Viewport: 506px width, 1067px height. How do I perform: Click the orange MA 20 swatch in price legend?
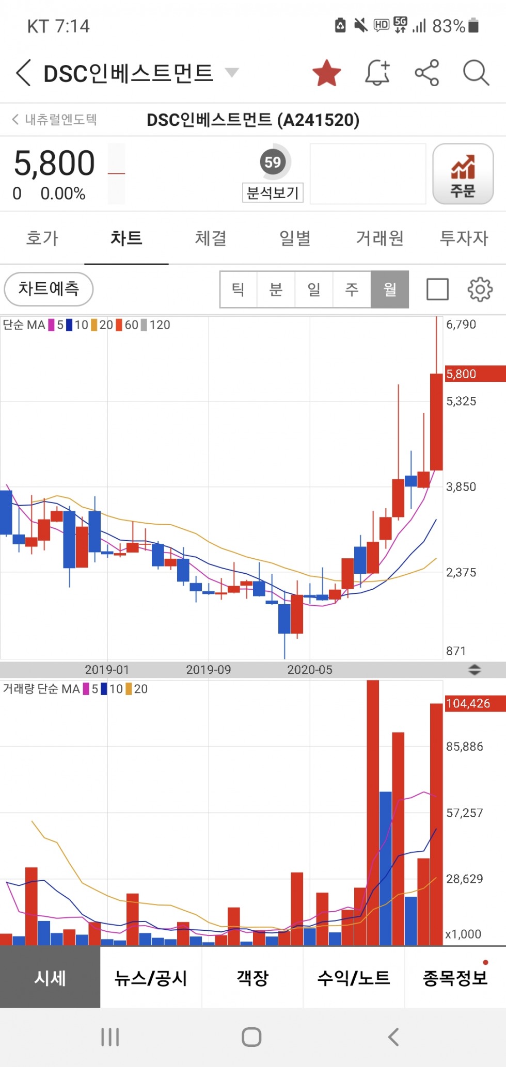point(94,325)
